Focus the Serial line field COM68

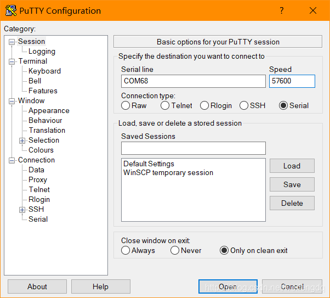[193, 81]
